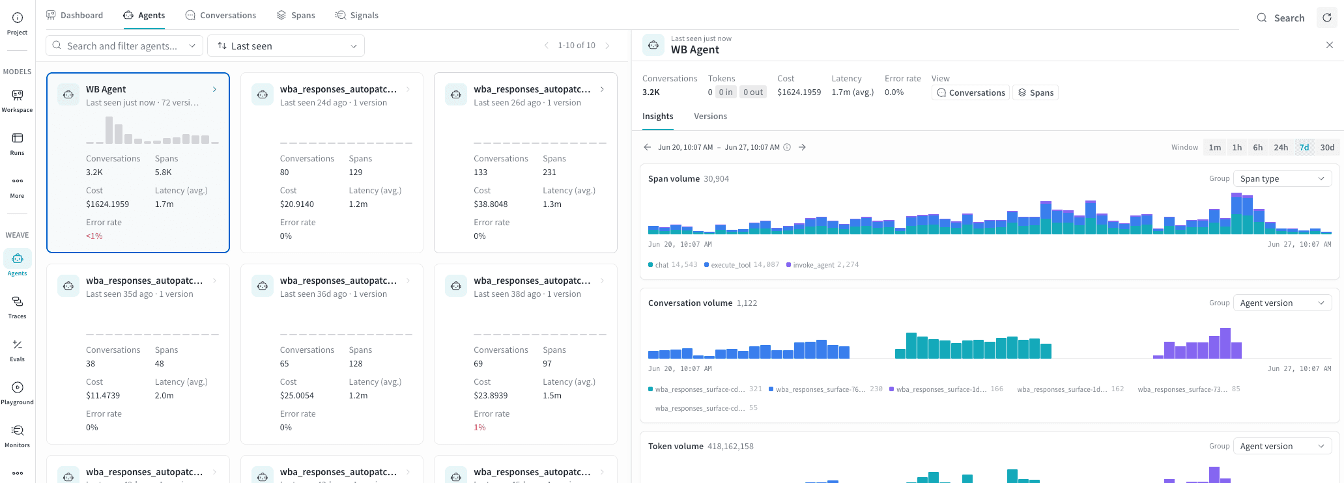Go to previous page of agents

[546, 46]
